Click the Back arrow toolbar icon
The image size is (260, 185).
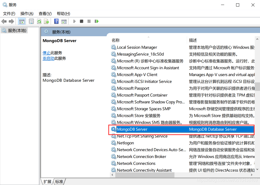coord(4,21)
